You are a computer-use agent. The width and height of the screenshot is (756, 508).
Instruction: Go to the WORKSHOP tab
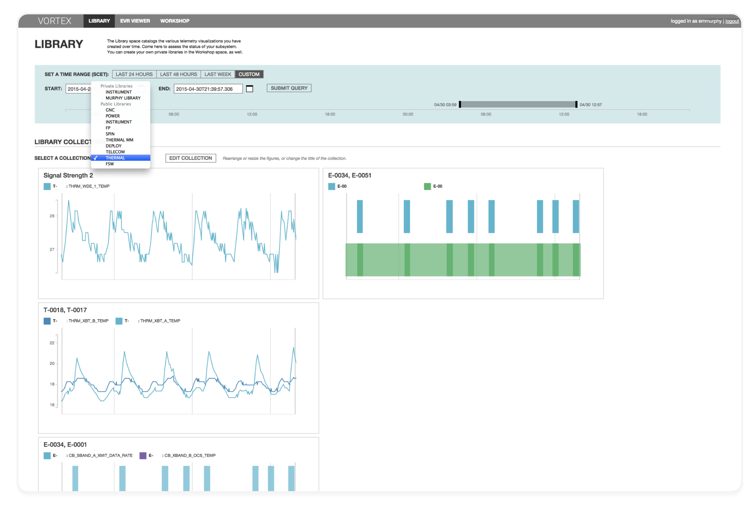point(175,21)
